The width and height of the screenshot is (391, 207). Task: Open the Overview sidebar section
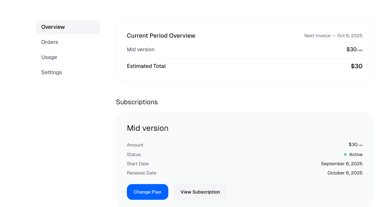coord(68,27)
